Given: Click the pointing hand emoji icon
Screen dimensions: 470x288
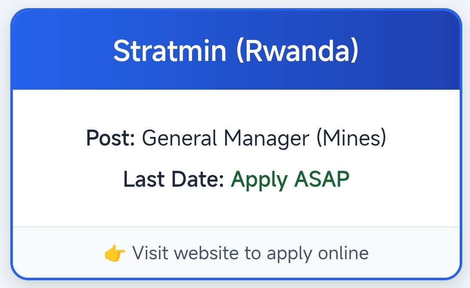Looking at the screenshot, I should coord(115,253).
